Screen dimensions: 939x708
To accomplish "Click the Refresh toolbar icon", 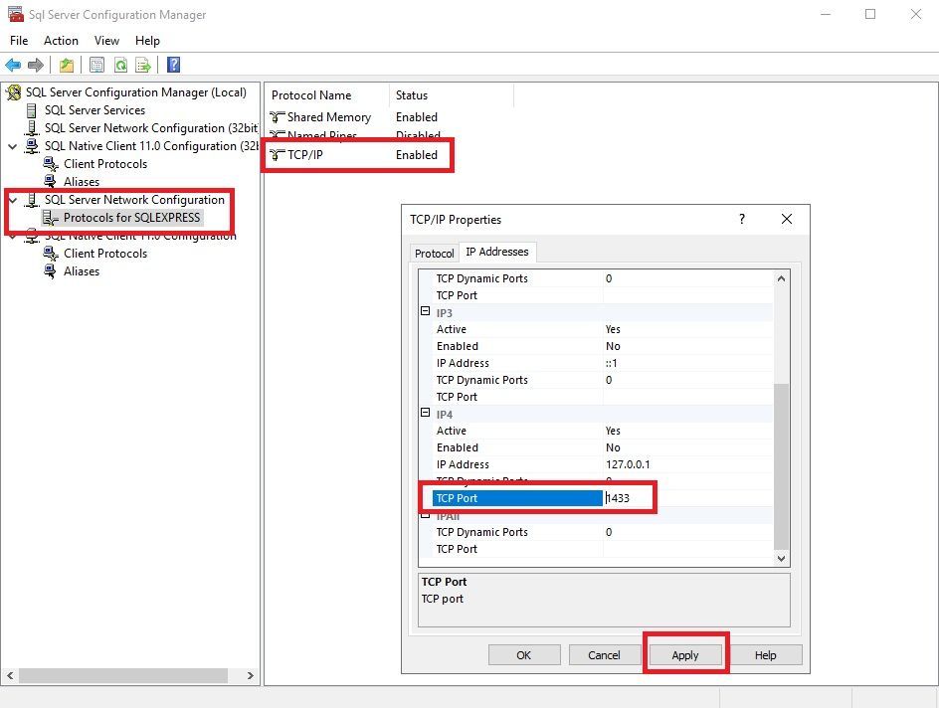I will pyautogui.click(x=120, y=65).
